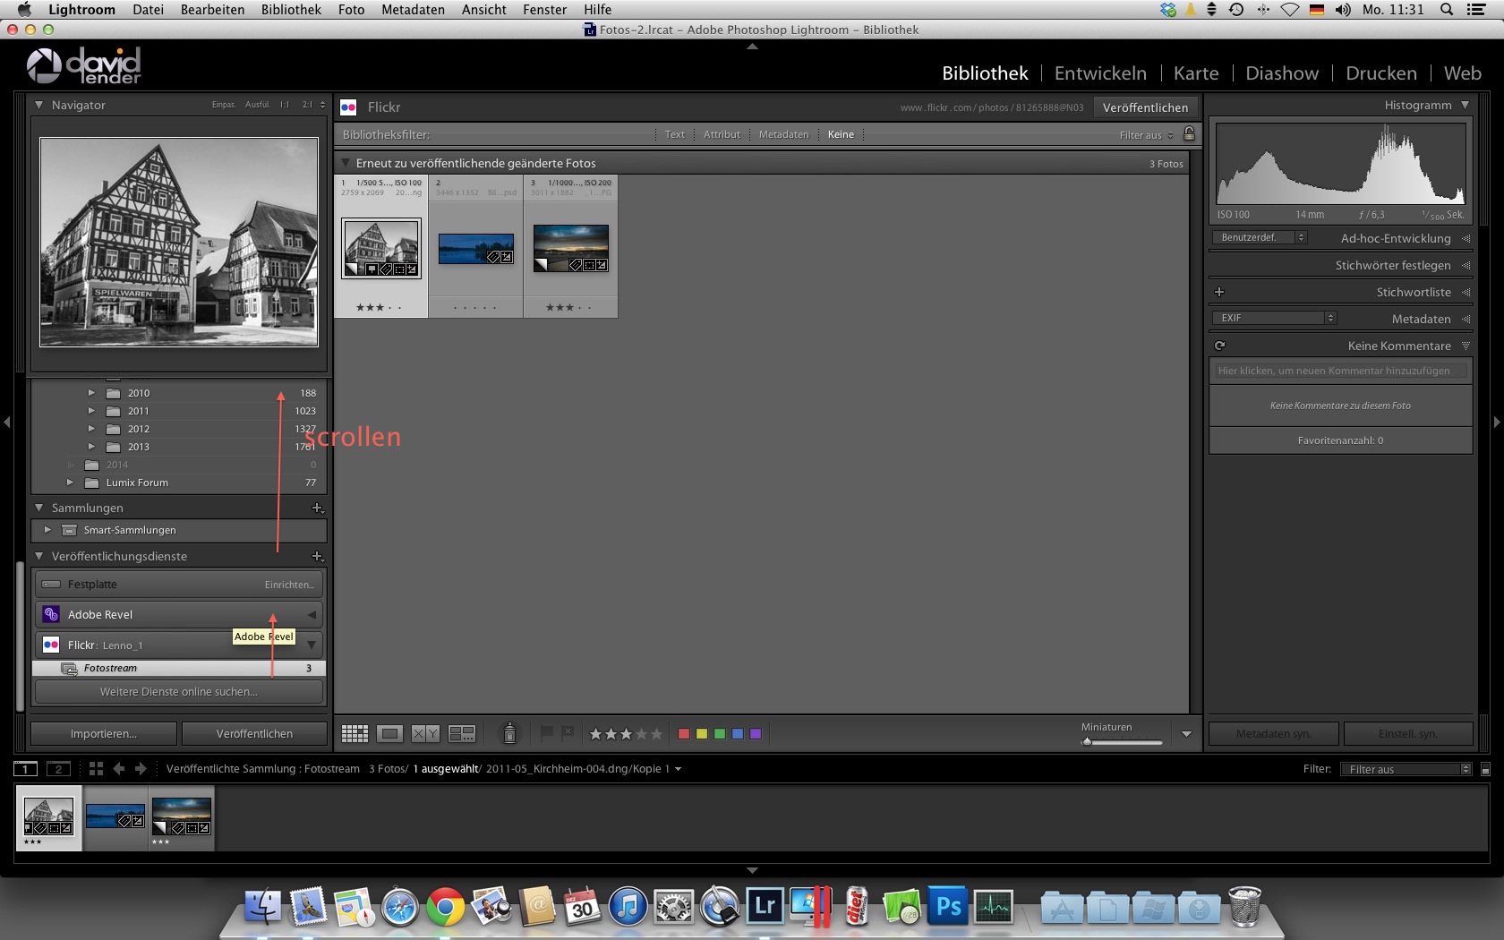Toggle filter switch at filmstrip right
The width and height of the screenshot is (1504, 940).
1485,769
